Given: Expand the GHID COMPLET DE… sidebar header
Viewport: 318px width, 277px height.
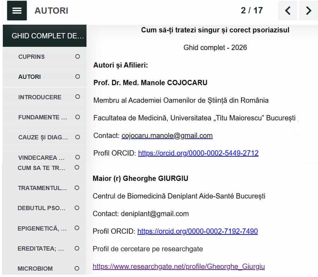Looking at the screenshot, I should coord(44,36).
